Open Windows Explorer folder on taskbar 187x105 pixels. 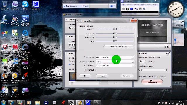[x=37, y=103]
